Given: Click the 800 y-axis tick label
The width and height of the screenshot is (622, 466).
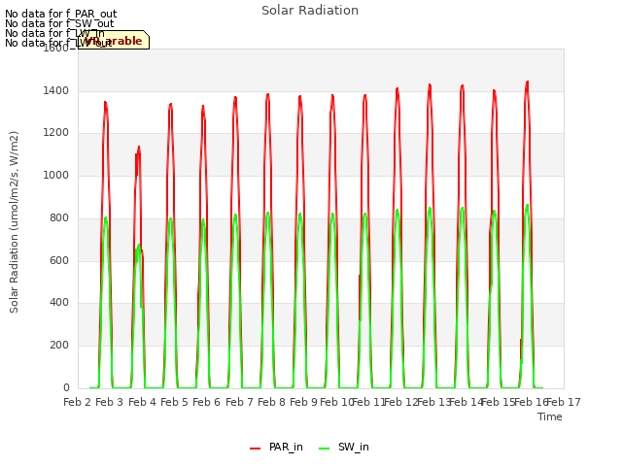Looking at the screenshot, I should tap(59, 217).
